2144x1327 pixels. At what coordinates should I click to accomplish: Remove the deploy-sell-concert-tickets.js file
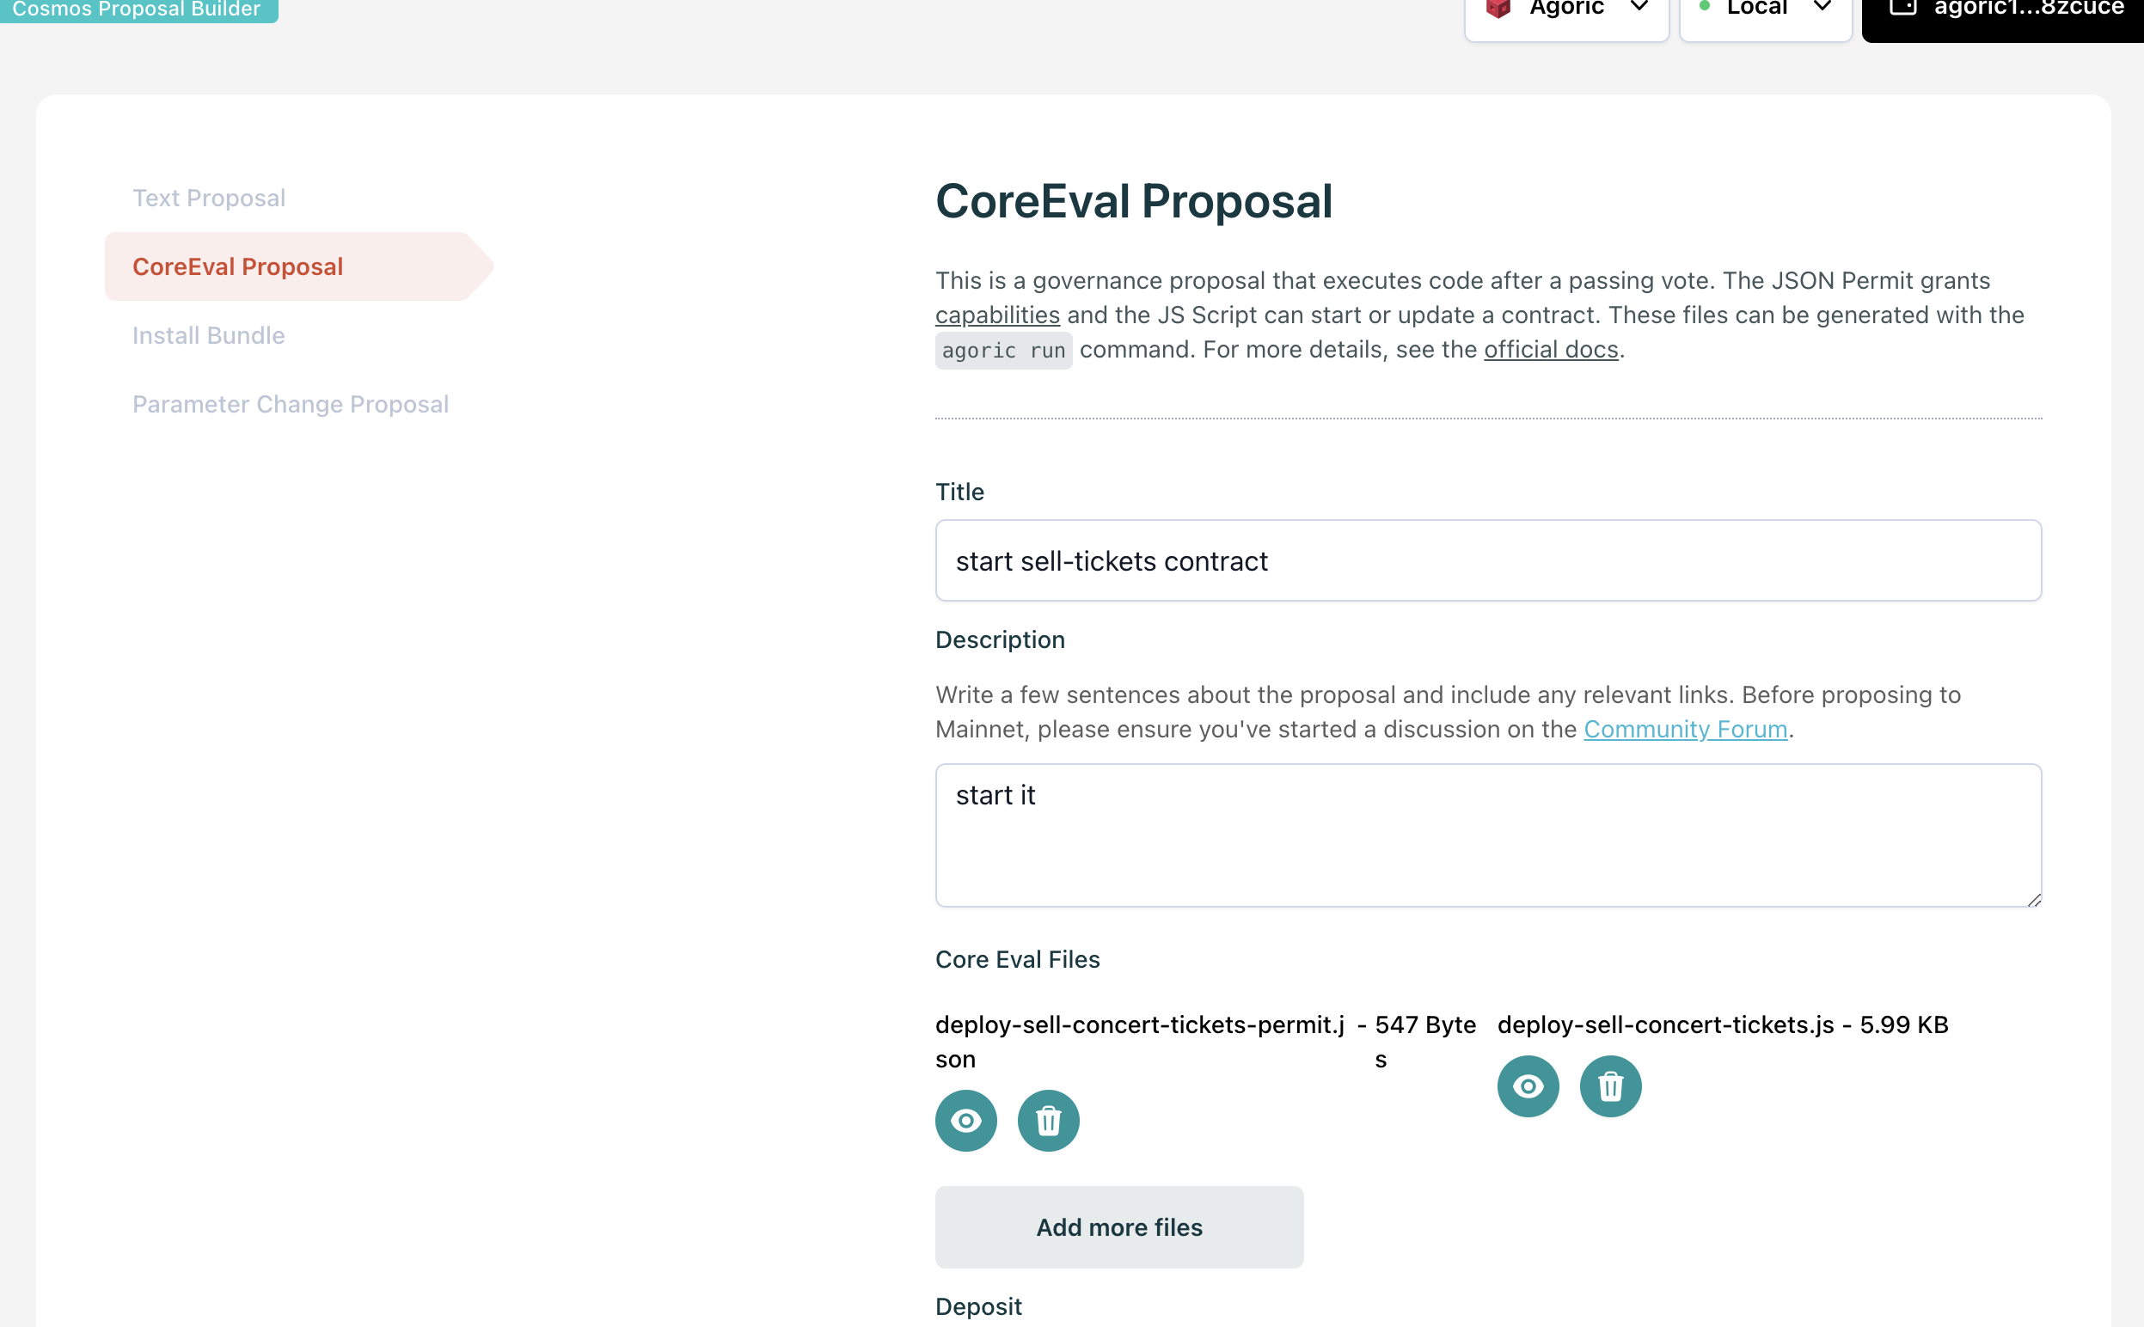tap(1609, 1086)
